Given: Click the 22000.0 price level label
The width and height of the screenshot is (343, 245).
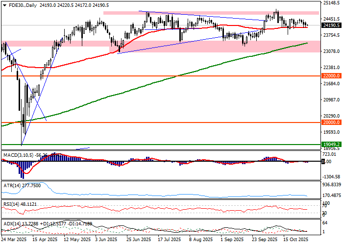Looking at the screenshot, I should point(331,76).
